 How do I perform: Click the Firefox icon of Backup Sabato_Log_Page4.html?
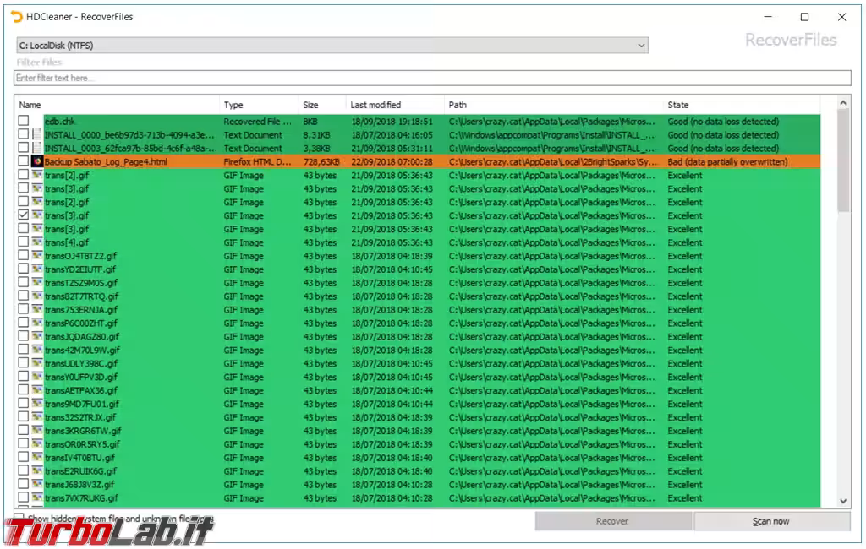[37, 161]
